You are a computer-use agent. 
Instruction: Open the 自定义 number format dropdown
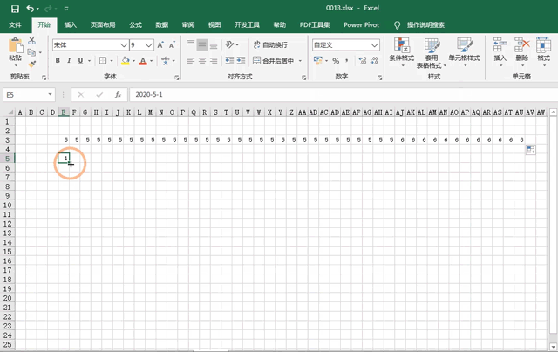click(374, 45)
